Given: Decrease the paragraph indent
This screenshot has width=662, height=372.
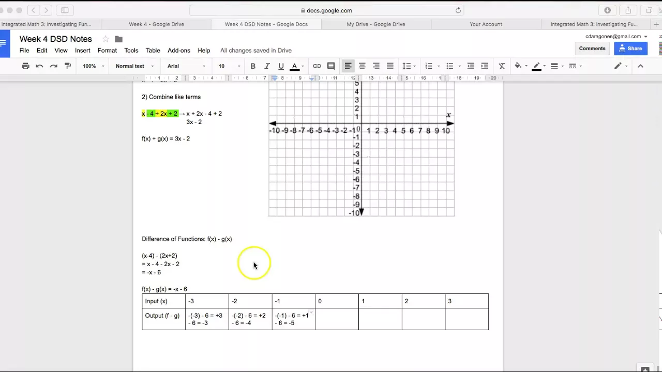Looking at the screenshot, I should coord(471,66).
